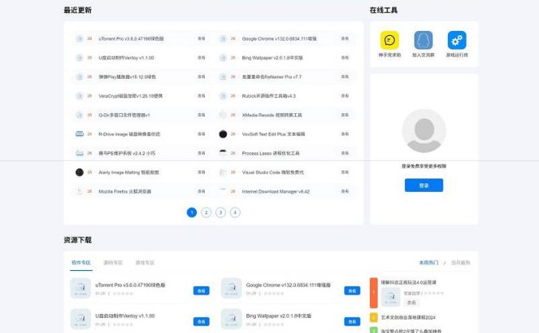Screen dimensions: 539x333
Task: Click the Visual Studio Code row icon
Action: tap(223, 172)
